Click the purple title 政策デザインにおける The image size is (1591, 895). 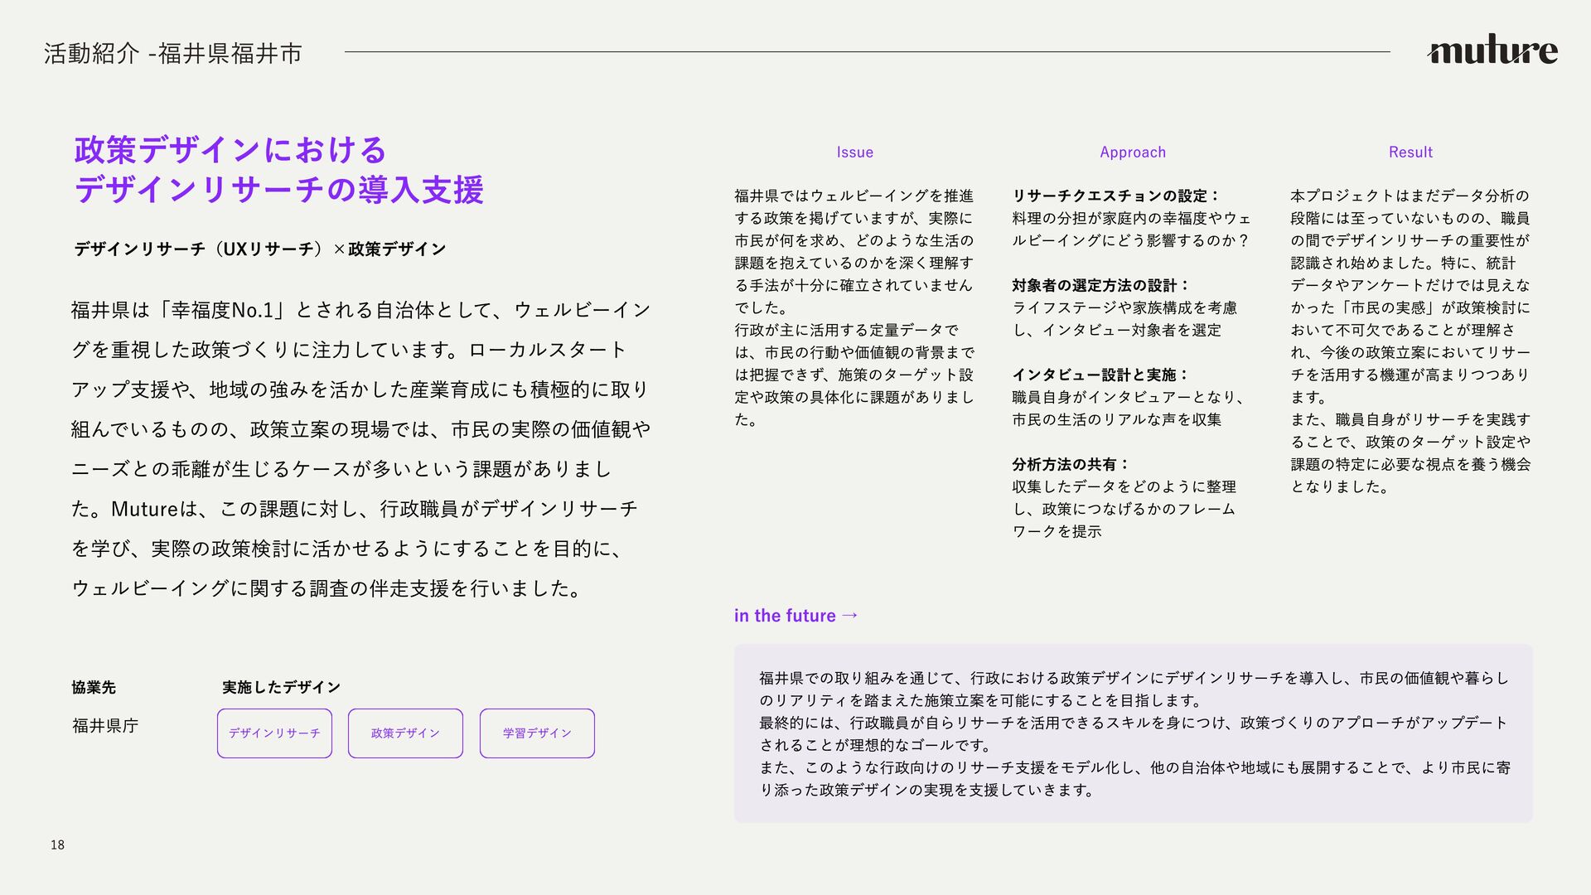click(230, 150)
